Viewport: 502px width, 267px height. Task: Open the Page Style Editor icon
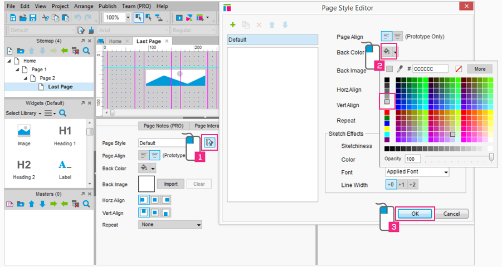pyautogui.click(x=209, y=143)
